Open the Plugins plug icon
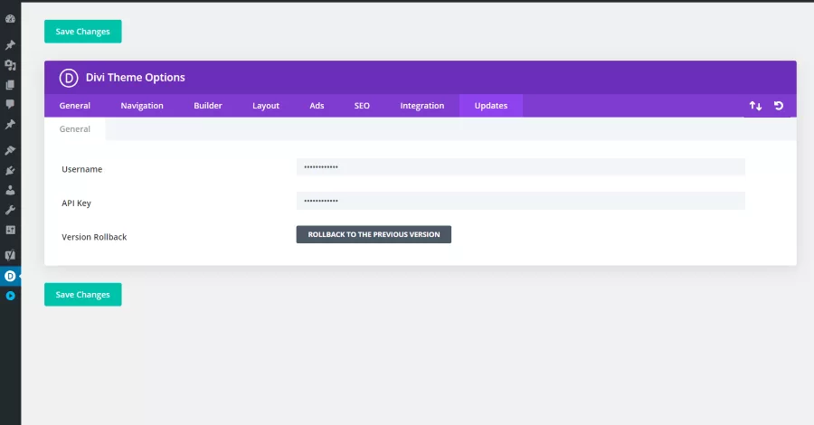 10,170
